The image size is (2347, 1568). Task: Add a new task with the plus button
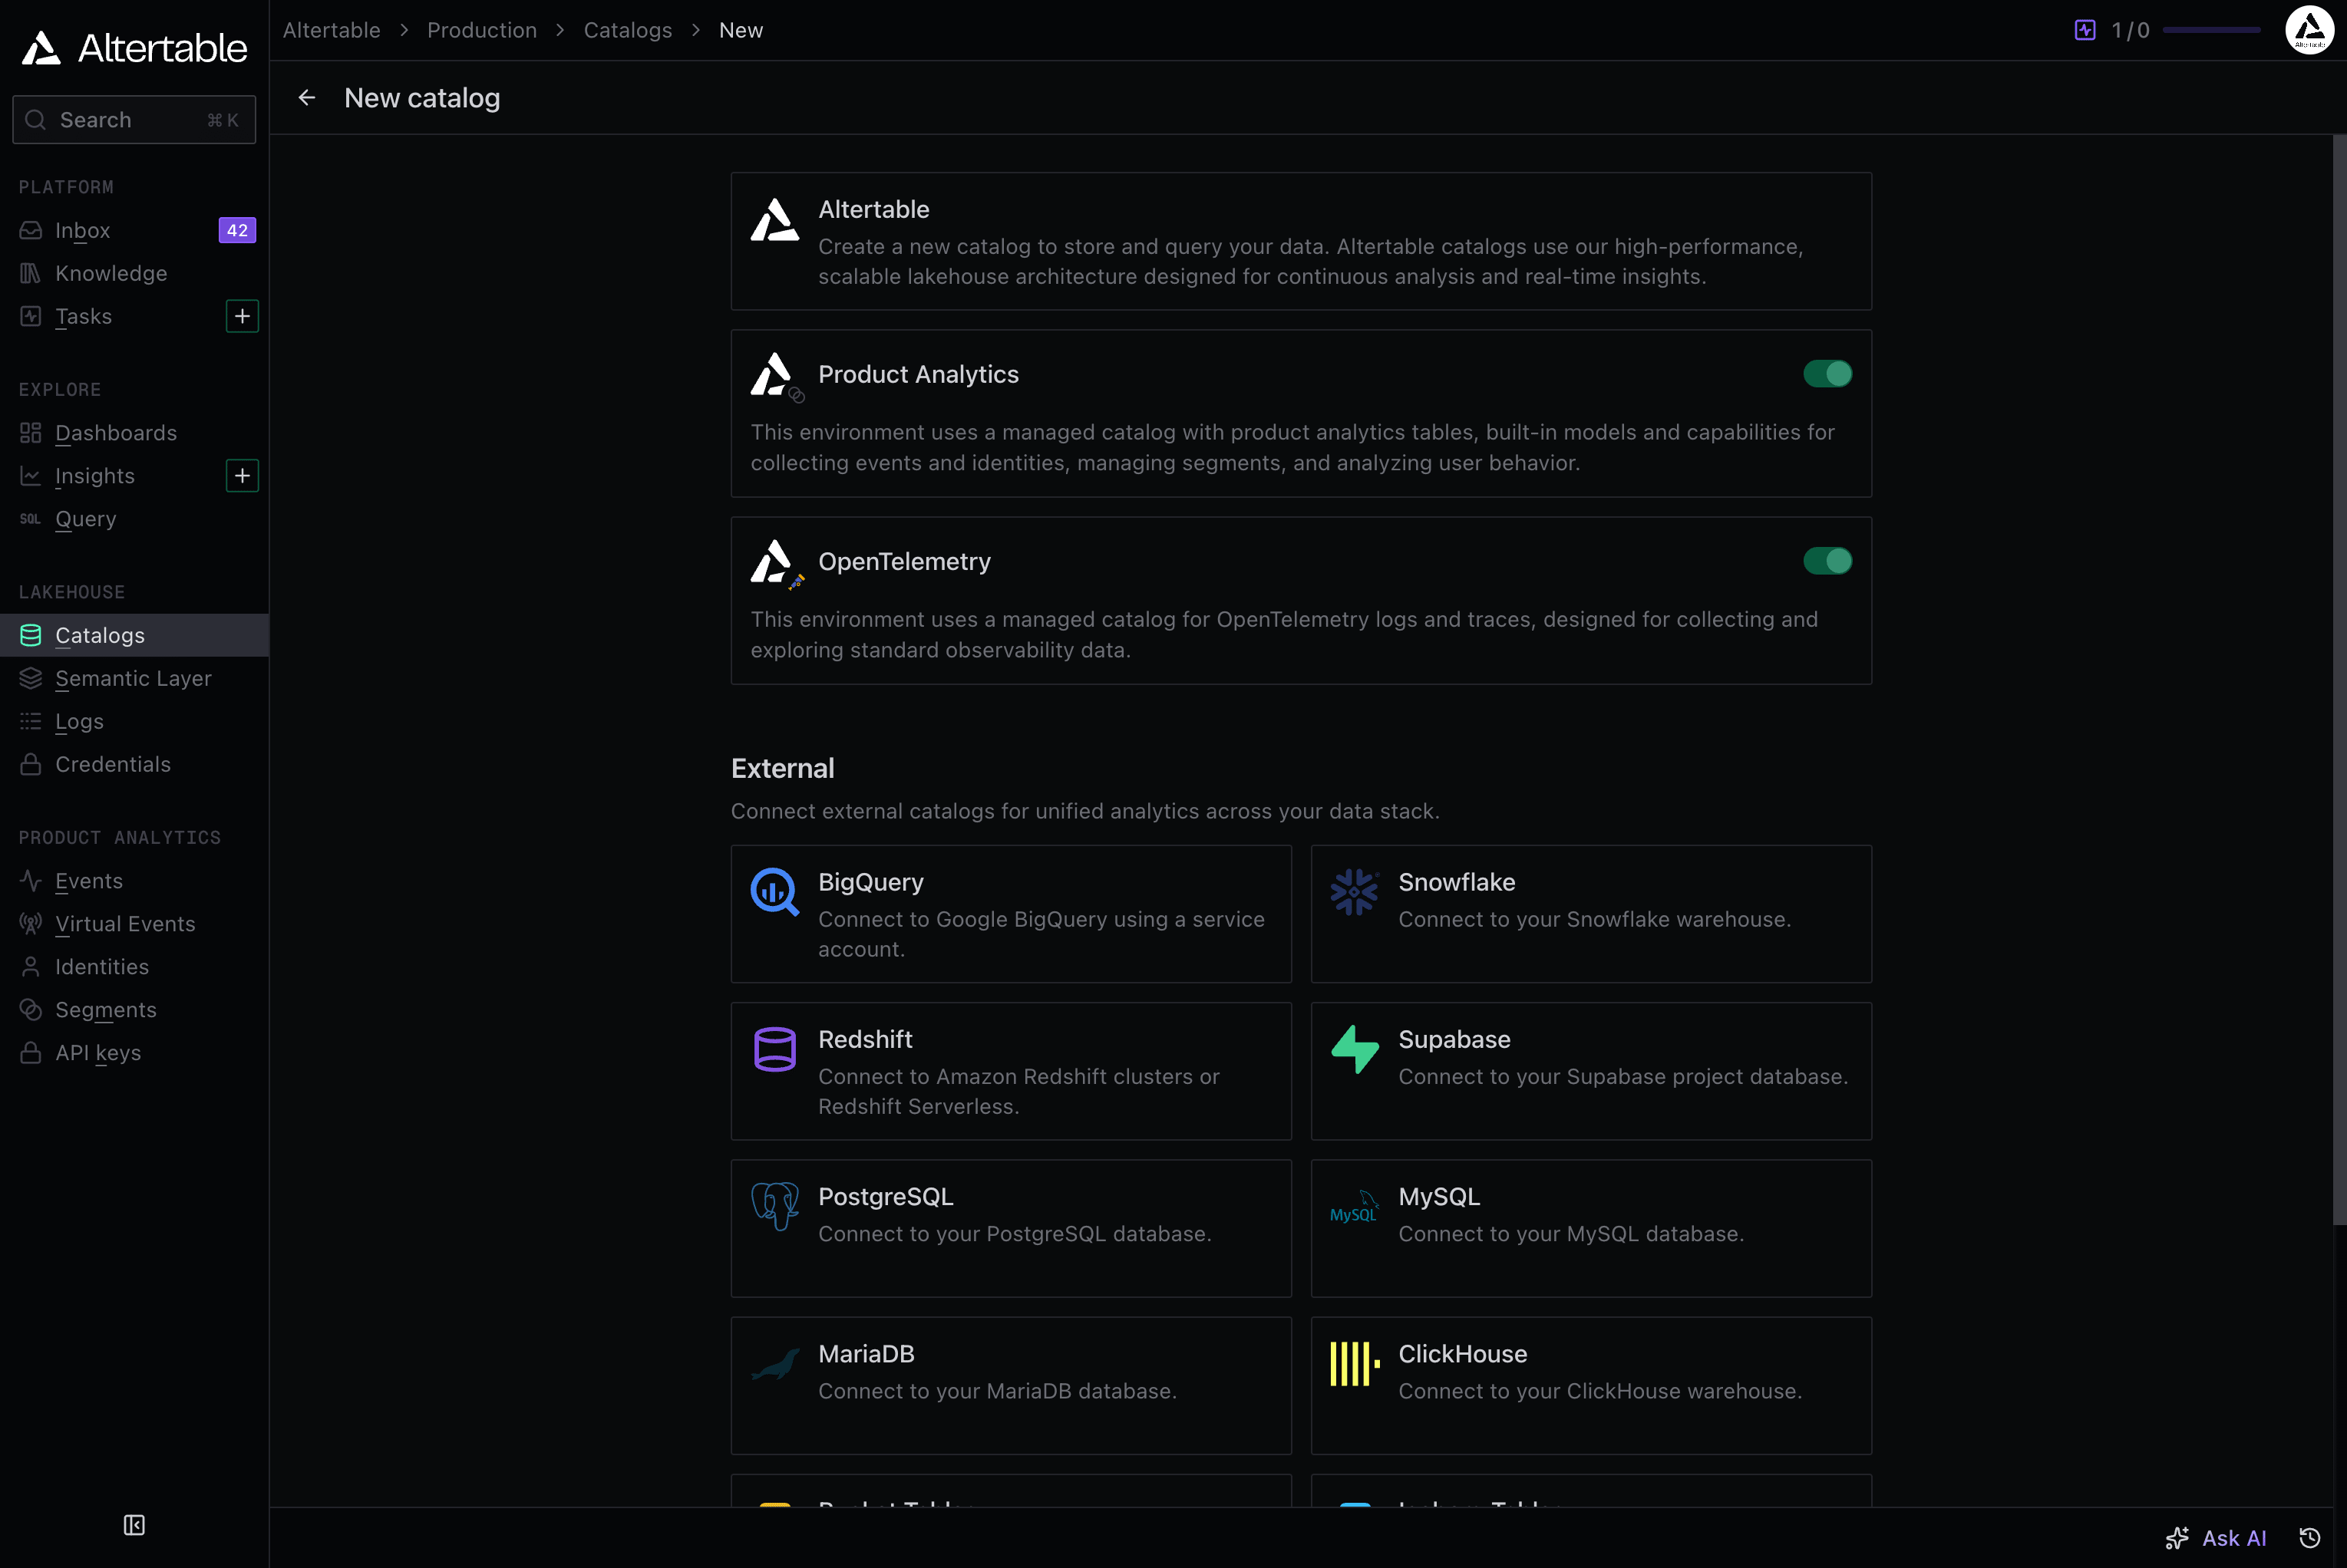coord(242,317)
